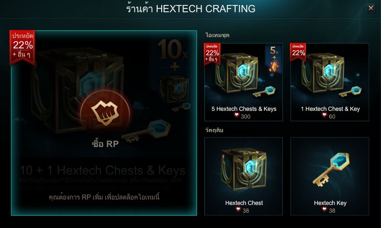Click the 22% ribbon on 5 Chests bundle
This screenshot has height=228, width=381.
(213, 54)
